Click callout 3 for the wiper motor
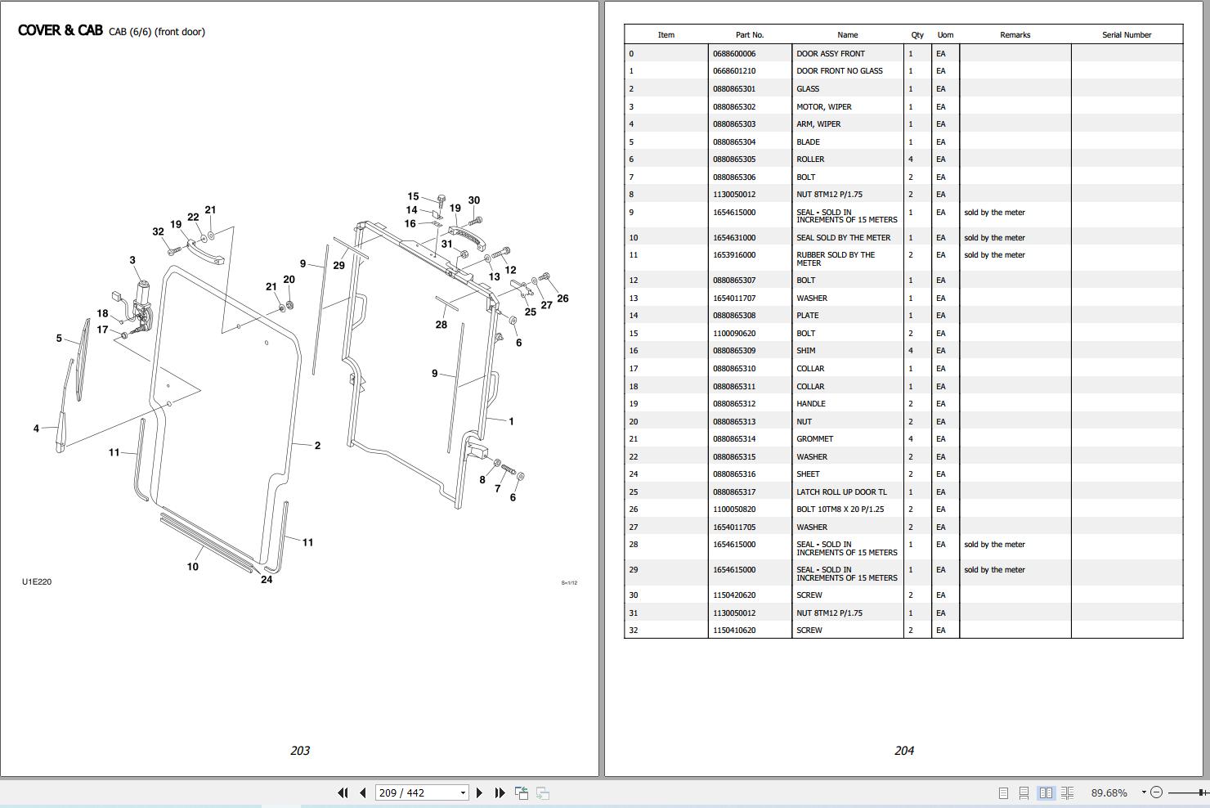Viewport: 1210px width, 808px height. pyautogui.click(x=132, y=261)
